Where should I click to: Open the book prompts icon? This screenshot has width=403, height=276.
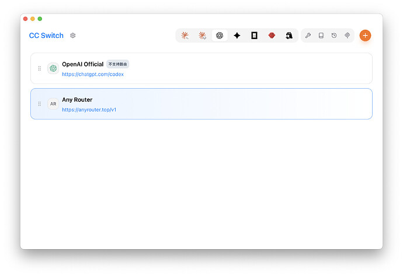321,36
